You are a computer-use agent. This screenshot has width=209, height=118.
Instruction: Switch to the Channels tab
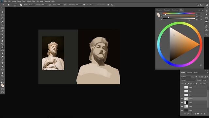189,73
